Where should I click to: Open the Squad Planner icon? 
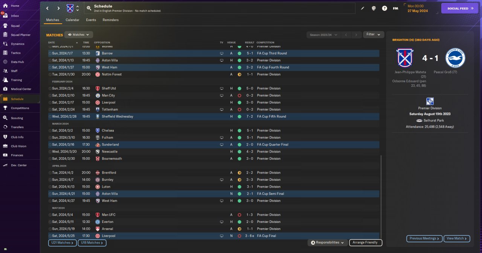click(x=5, y=35)
